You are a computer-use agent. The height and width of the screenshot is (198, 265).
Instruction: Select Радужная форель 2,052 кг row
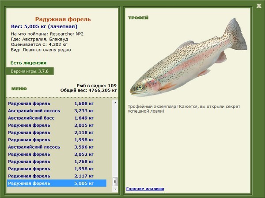[57, 154]
